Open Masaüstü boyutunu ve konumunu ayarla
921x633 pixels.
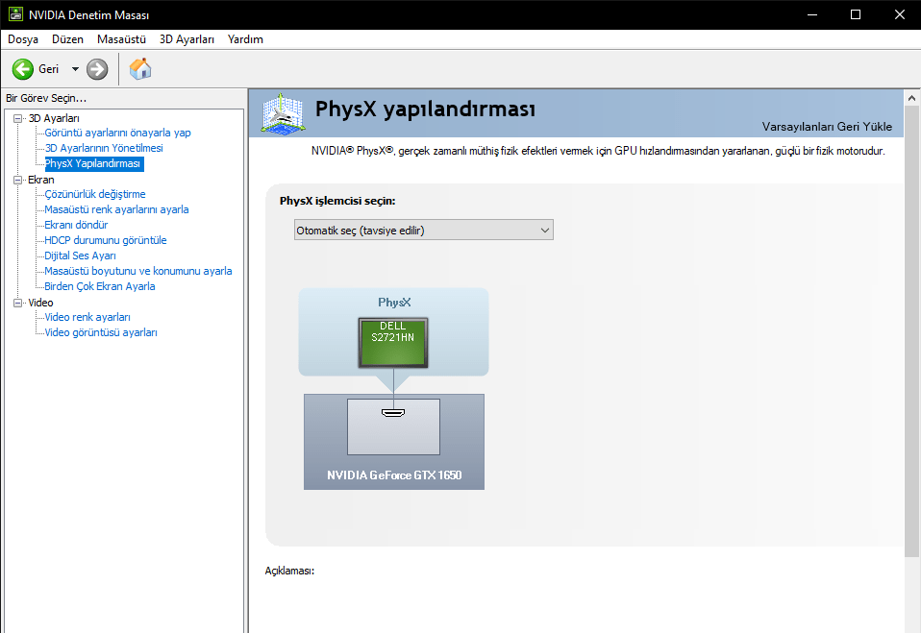click(x=138, y=271)
